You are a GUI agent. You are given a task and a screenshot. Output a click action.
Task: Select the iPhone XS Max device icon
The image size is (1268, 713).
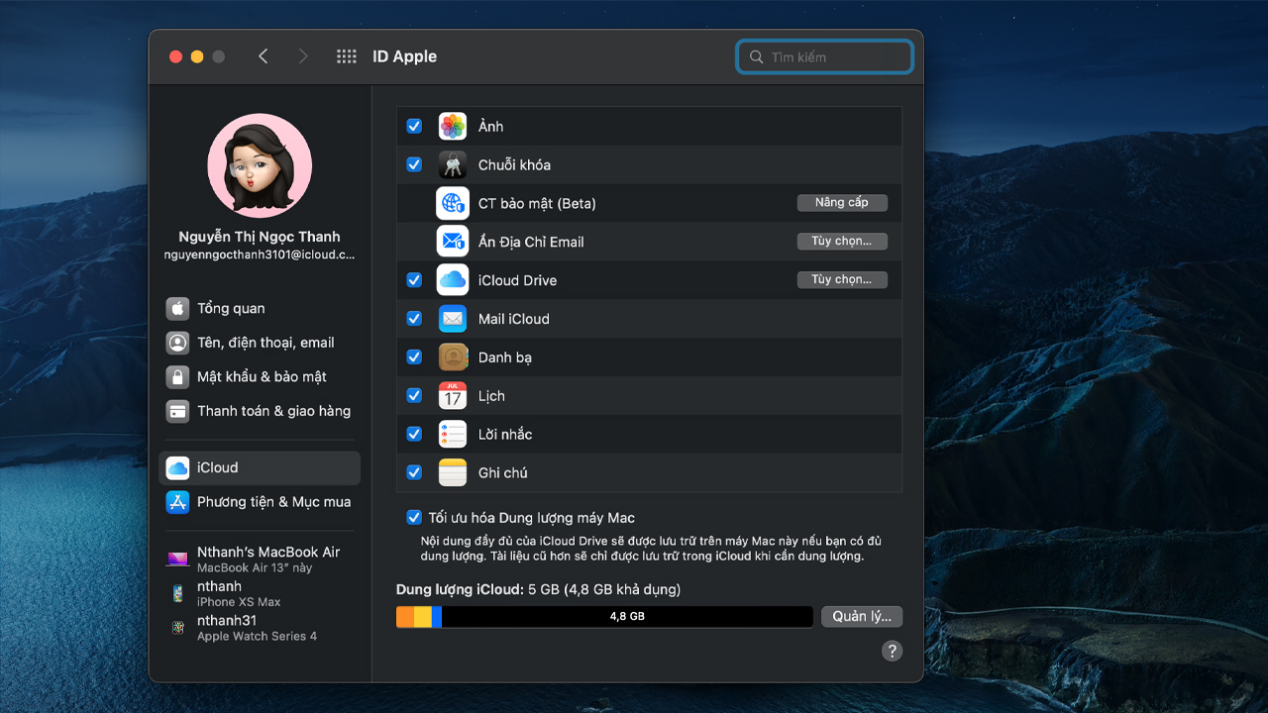coord(177,593)
